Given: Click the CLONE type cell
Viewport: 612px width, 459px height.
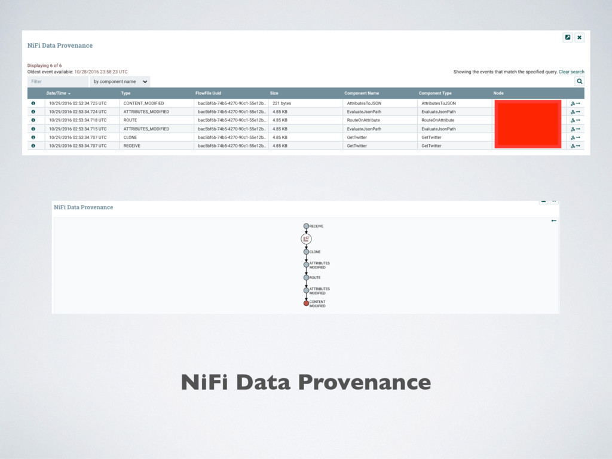Looking at the screenshot, I should pos(130,137).
